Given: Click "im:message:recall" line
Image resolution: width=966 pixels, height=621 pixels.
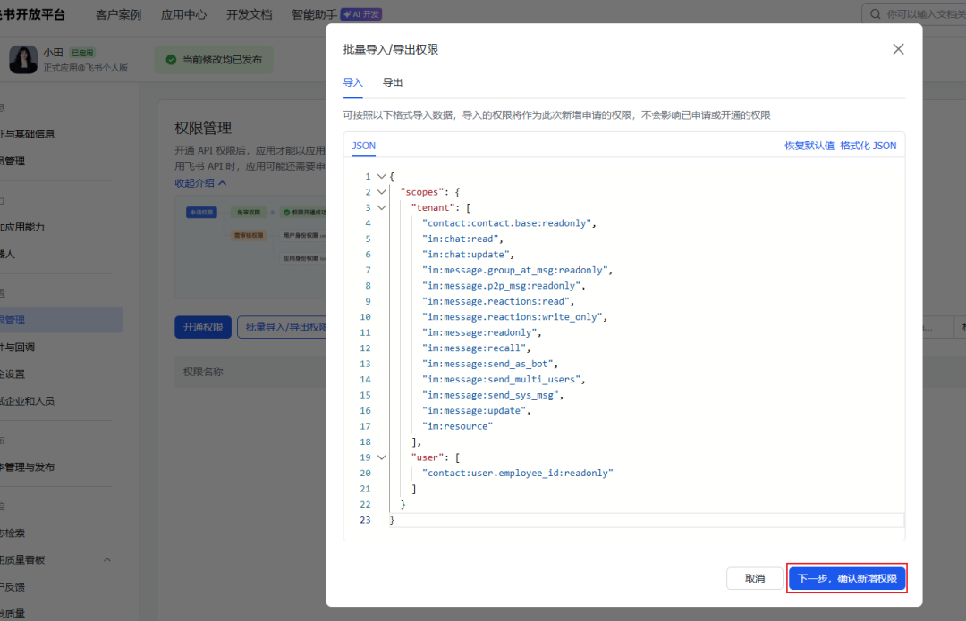Looking at the screenshot, I should 476,348.
